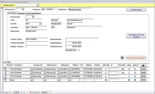Go to first record navigation arrow
The width and height of the screenshot is (155, 94).
pos(10,92)
